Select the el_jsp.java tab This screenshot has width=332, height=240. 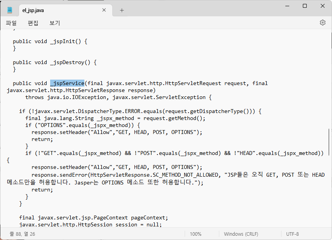click(x=65, y=10)
